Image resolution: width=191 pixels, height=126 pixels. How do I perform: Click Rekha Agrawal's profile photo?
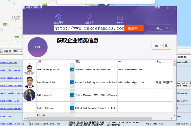(x=29, y=95)
